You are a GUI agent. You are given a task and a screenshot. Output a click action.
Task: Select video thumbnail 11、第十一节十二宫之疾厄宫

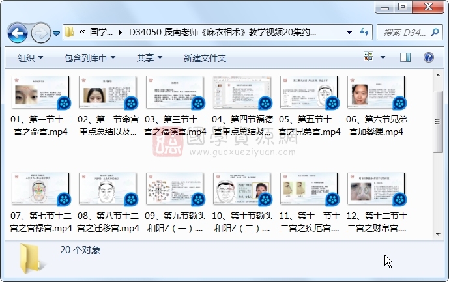pos(310,189)
